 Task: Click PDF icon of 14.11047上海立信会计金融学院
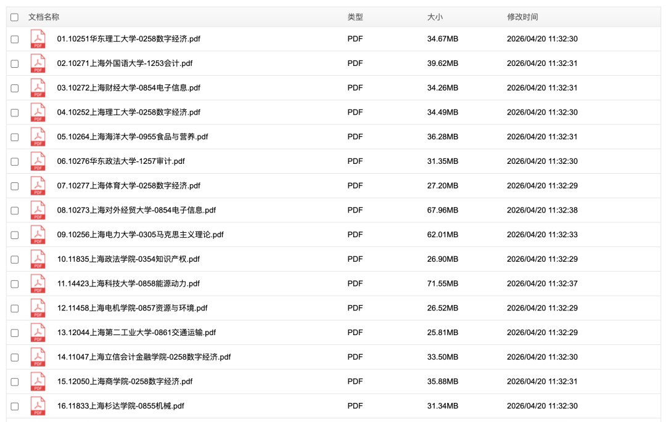38,357
